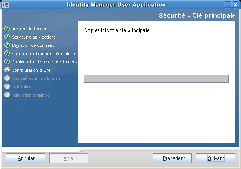Click checkmark next to Configuration de la base de données

click(7, 62)
